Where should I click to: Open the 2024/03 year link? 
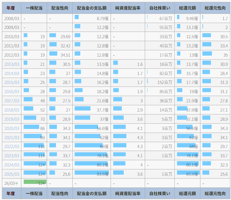[x=12, y=165]
